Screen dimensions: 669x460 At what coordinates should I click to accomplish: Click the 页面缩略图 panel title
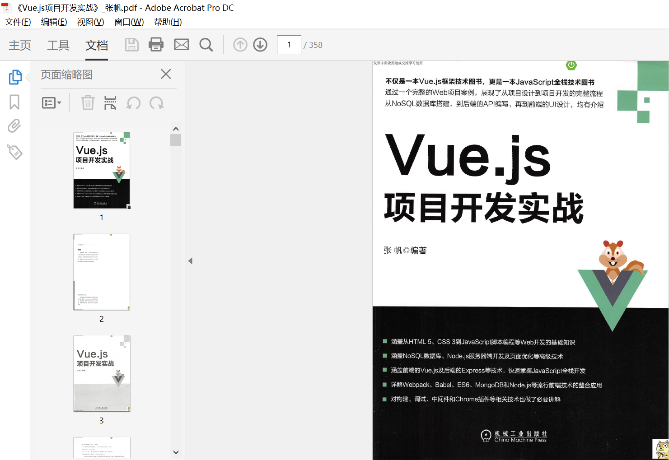[66, 74]
